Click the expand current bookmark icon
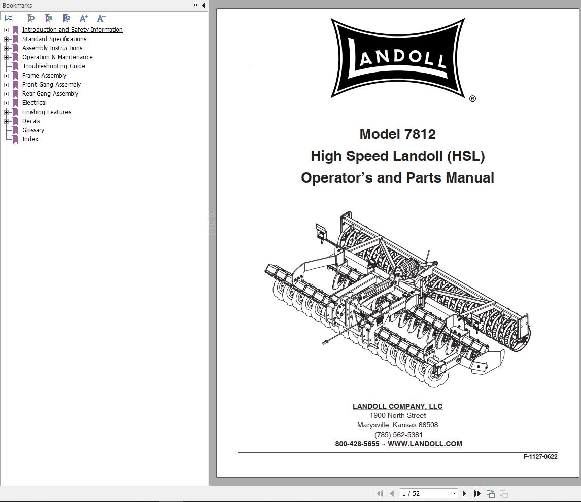Screen dimensions: 581x502 coord(66,18)
